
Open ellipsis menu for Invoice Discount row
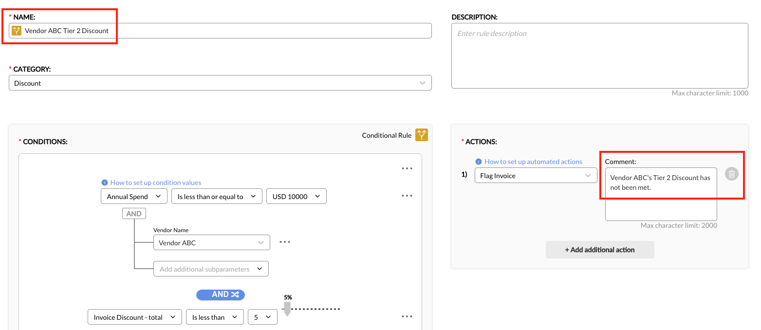click(x=407, y=316)
